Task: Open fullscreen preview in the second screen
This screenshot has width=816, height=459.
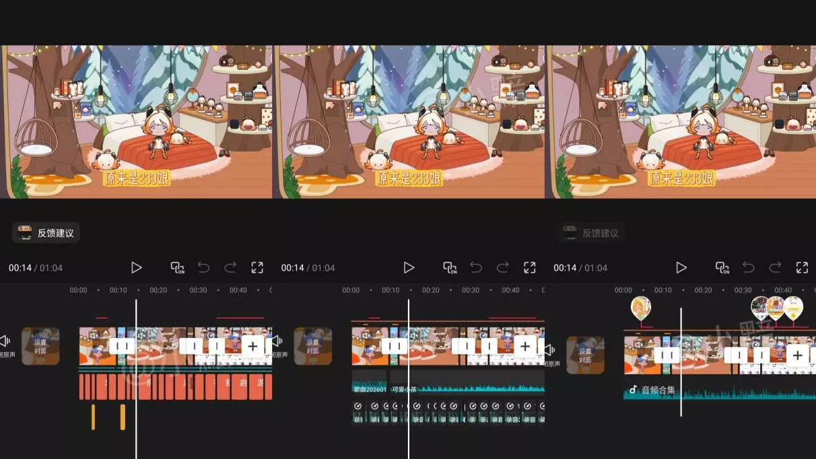Action: pyautogui.click(x=530, y=267)
